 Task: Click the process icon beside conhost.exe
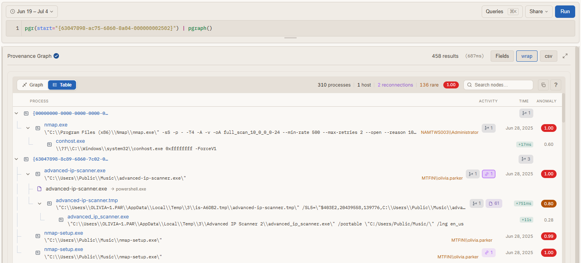[x=49, y=144]
